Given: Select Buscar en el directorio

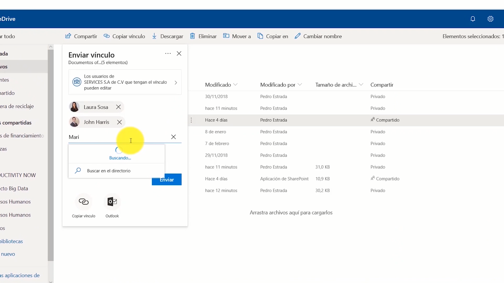Looking at the screenshot, I should [117, 171].
